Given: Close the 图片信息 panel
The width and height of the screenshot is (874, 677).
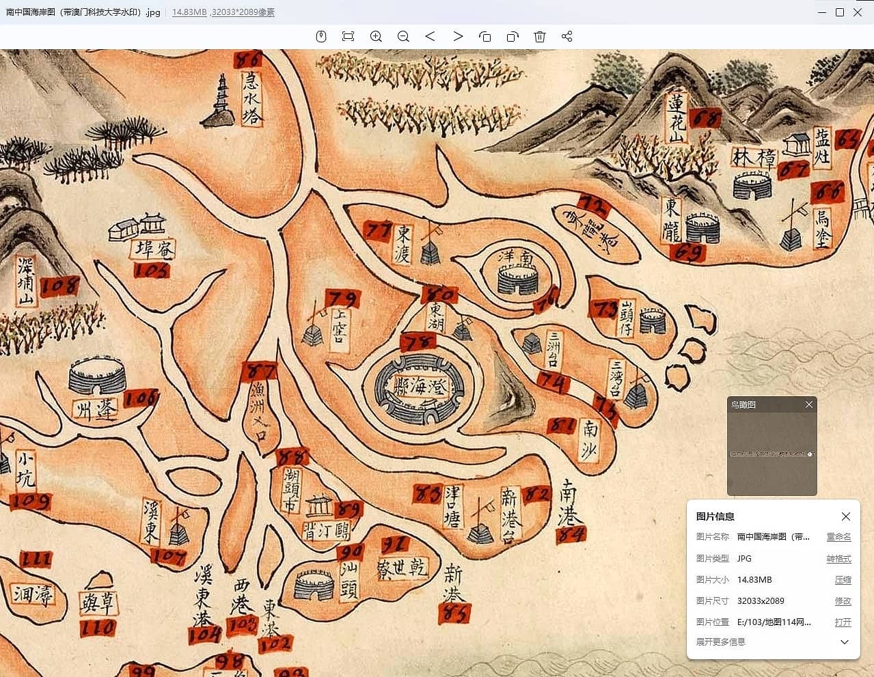Looking at the screenshot, I should (846, 516).
